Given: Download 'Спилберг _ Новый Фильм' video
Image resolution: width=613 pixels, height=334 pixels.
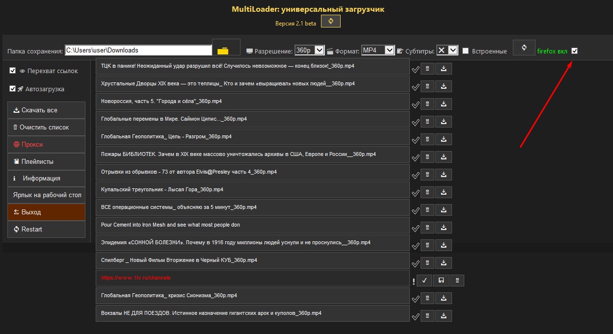Looking at the screenshot, I should 444,263.
